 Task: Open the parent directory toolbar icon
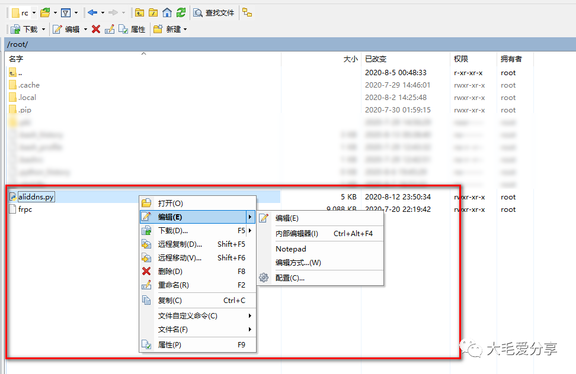[x=139, y=12]
